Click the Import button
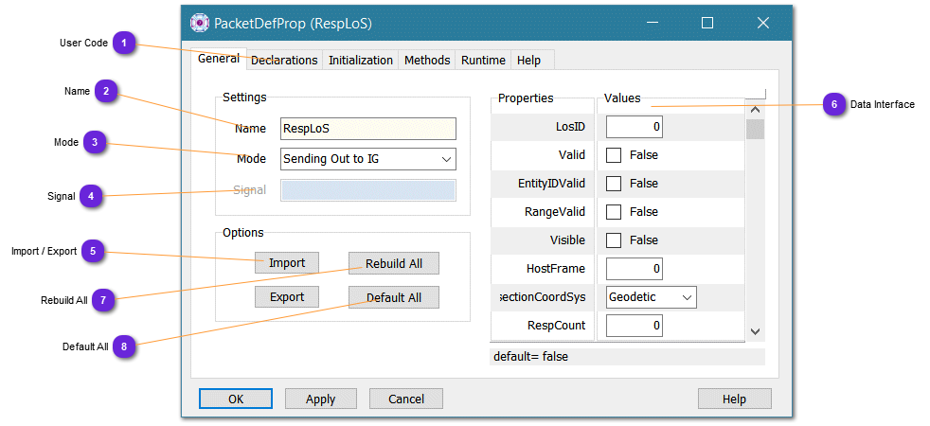 click(287, 263)
